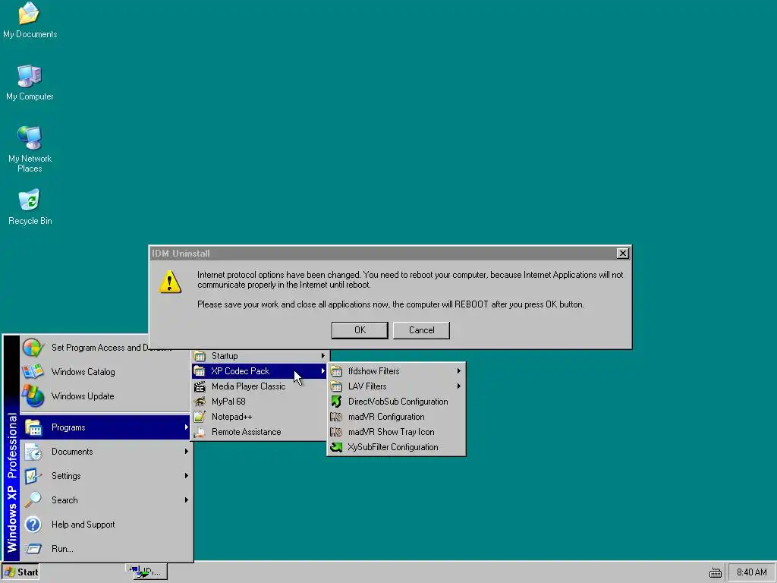Click the Windows Update icon
The width and height of the screenshot is (777, 583).
click(x=33, y=396)
